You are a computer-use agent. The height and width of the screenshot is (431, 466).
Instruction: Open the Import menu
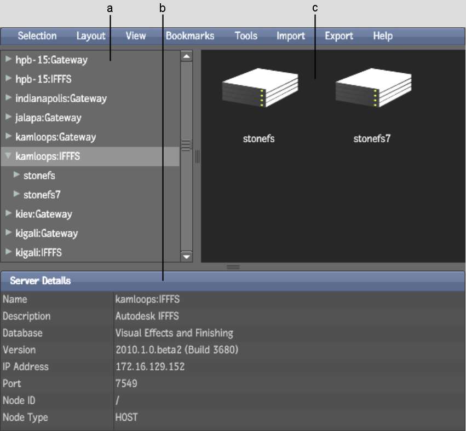pyautogui.click(x=290, y=36)
